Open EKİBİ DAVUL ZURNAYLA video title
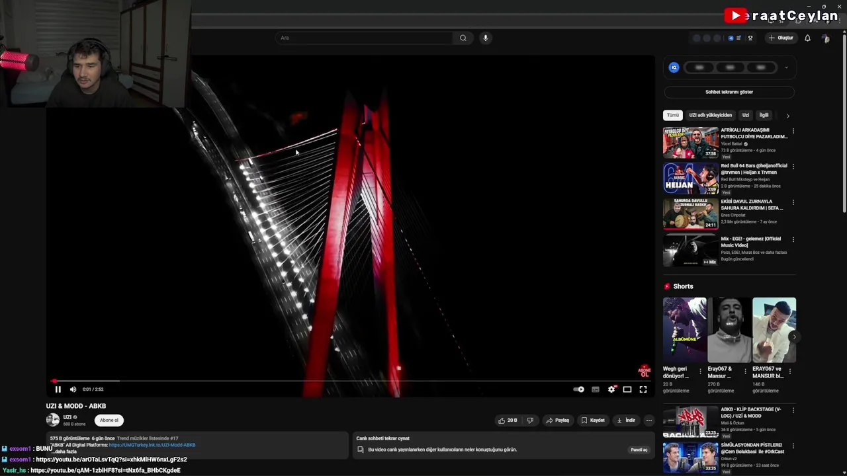This screenshot has width=847, height=476. point(752,205)
